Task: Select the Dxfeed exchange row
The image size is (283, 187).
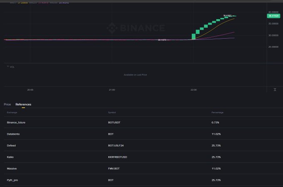Action: tap(11, 145)
